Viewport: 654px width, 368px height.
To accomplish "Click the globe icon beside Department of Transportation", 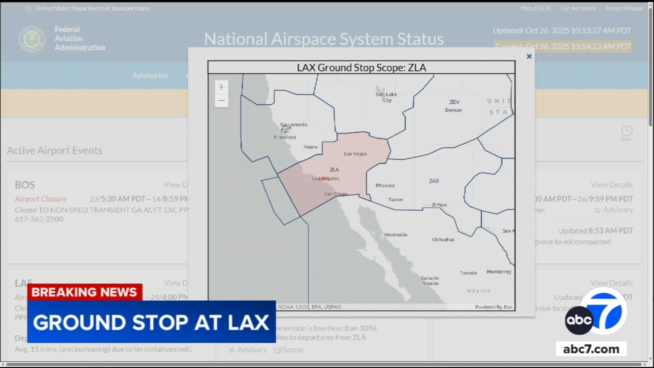I will 29,8.
